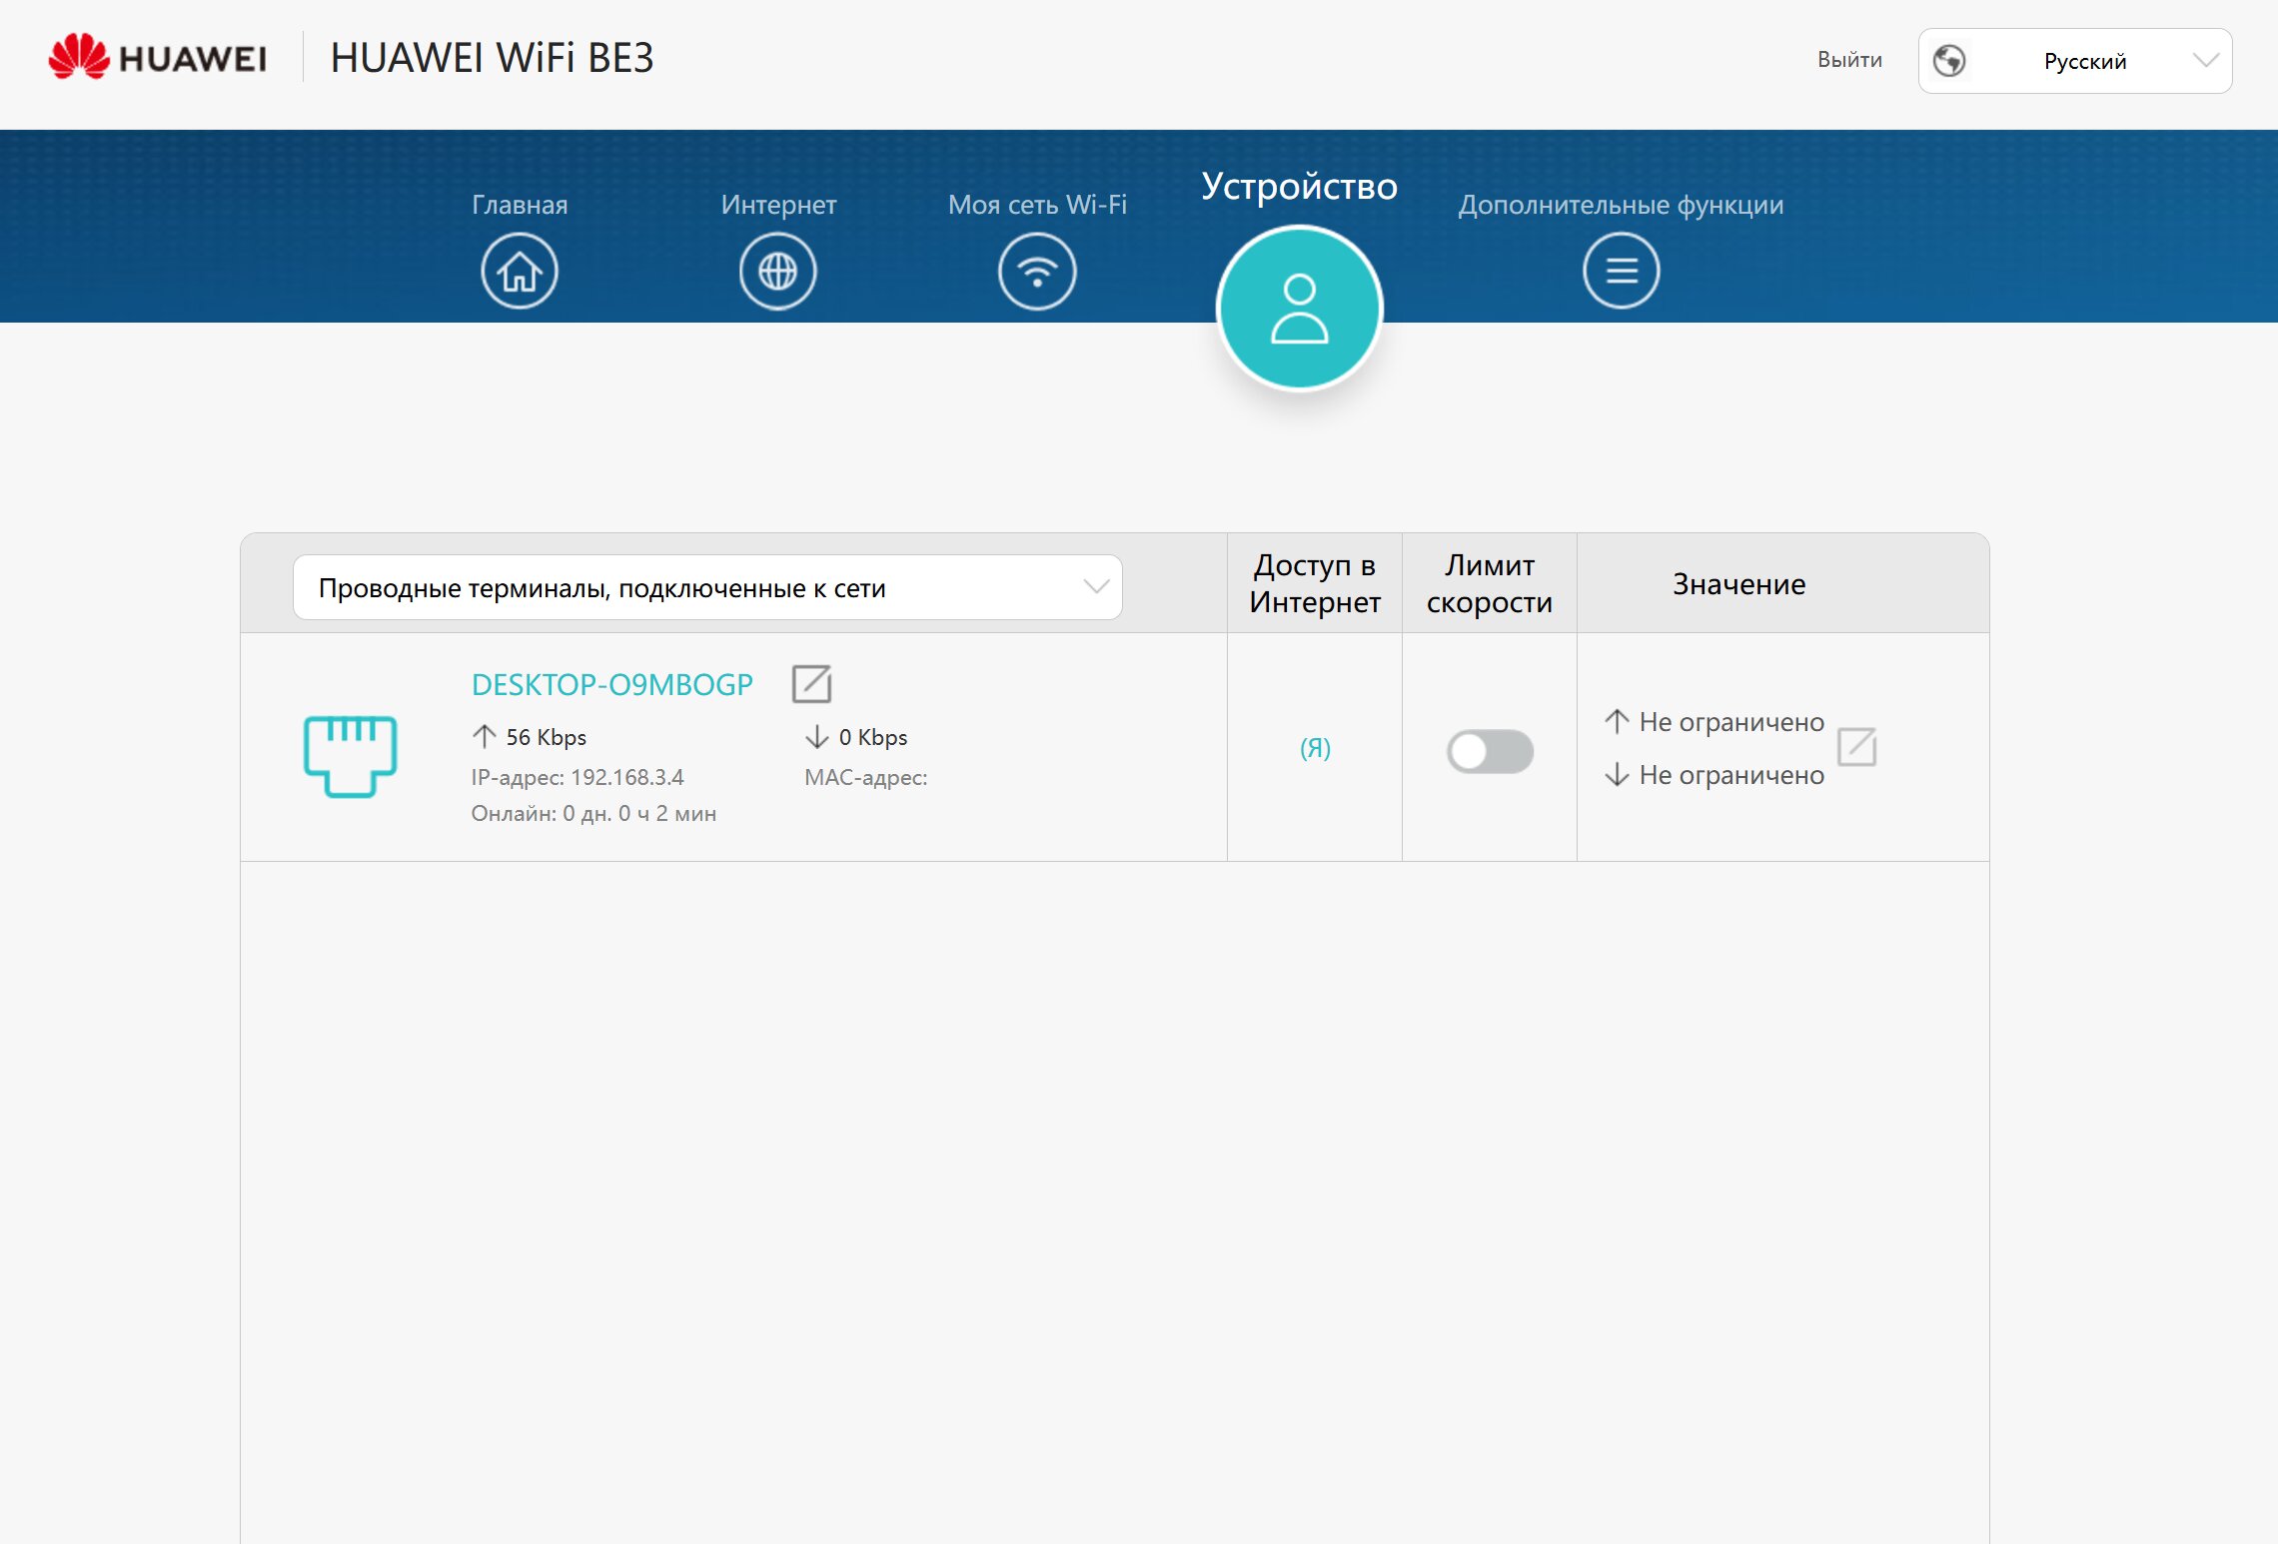Expand the wired terminals dropdown
The width and height of the screenshot is (2278, 1544).
click(707, 587)
